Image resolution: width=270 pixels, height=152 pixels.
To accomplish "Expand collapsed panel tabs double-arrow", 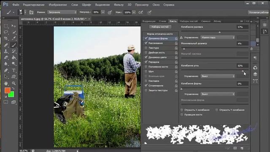I will coord(242,21).
